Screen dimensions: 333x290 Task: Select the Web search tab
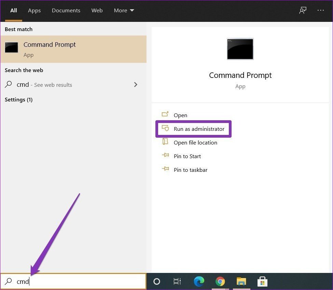coord(97,11)
